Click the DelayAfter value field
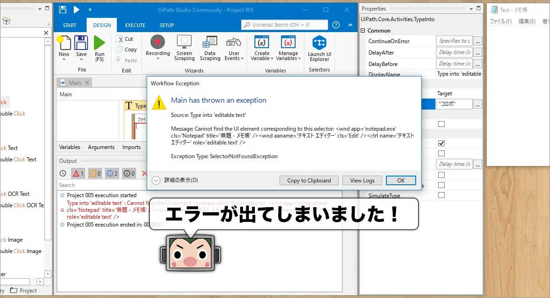The image size is (550, 298). tap(454, 52)
